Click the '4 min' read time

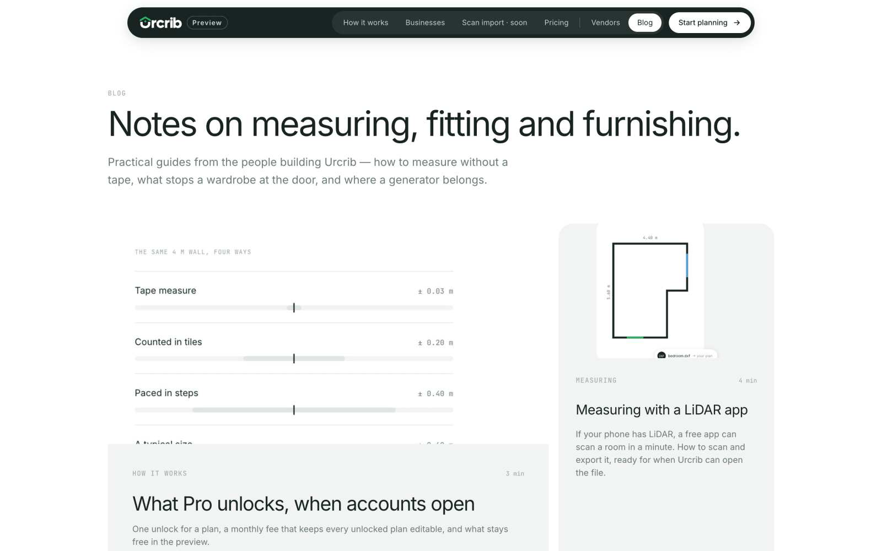(748, 381)
